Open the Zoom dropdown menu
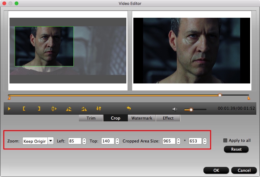Viewport: 260px width, 177px height. pos(51,141)
